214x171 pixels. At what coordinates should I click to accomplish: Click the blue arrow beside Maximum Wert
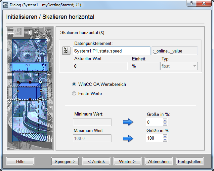pos(128,138)
